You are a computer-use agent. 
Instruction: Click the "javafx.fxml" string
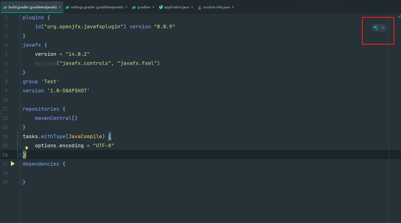pyautogui.click(x=137, y=63)
